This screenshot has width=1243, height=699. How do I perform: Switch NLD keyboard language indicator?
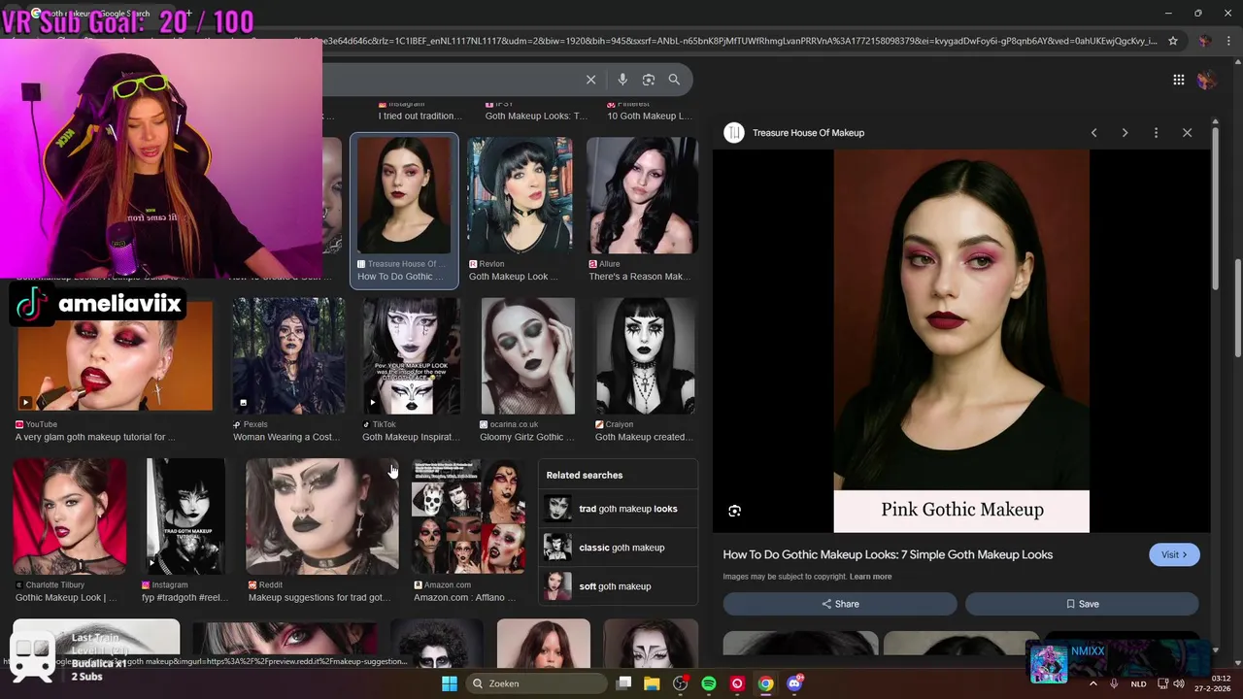(x=1138, y=683)
